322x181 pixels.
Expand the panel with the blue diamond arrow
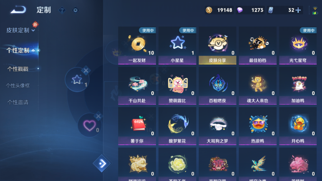pos(102,164)
